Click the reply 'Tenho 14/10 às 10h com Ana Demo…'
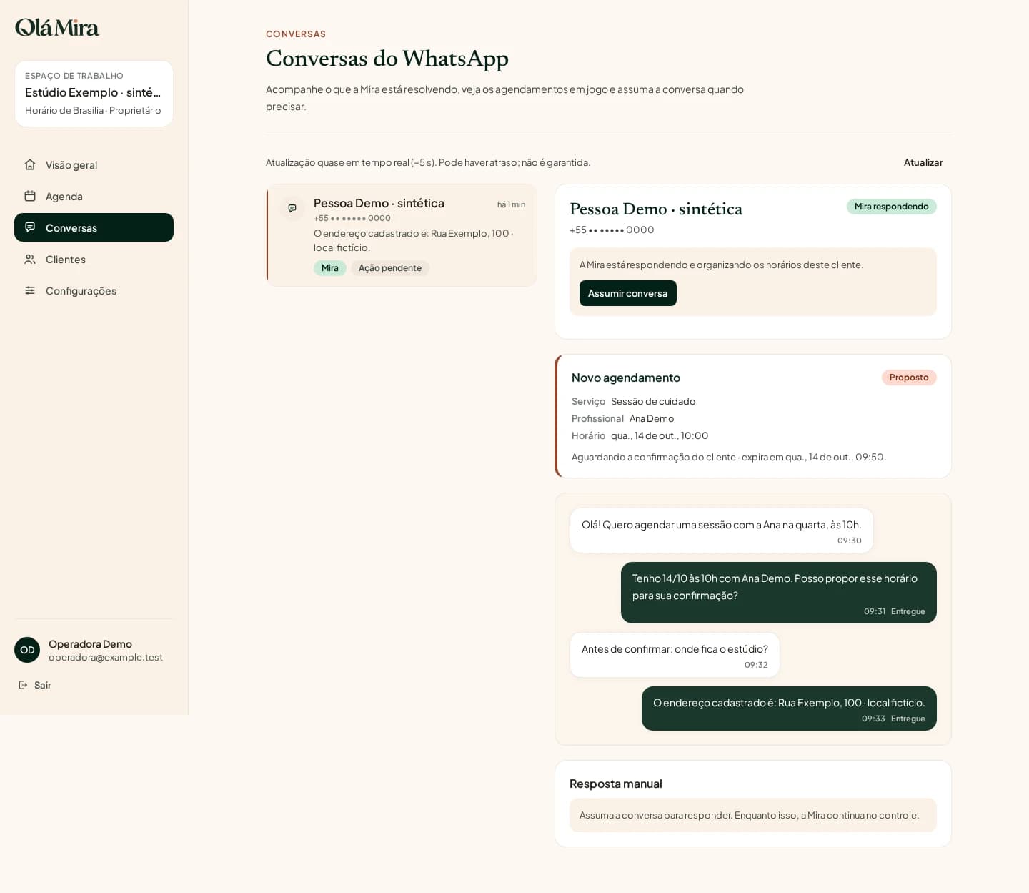The image size is (1029, 893). (x=779, y=593)
